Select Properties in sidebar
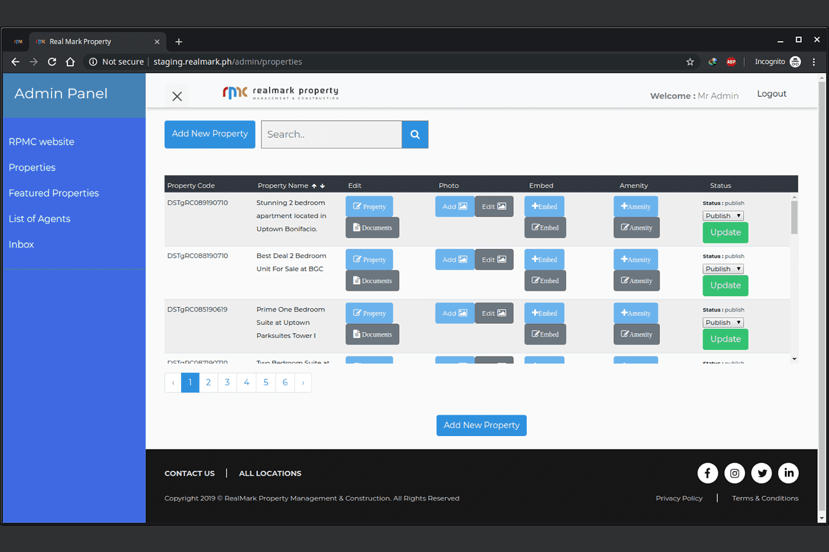The image size is (829, 552). pos(32,167)
